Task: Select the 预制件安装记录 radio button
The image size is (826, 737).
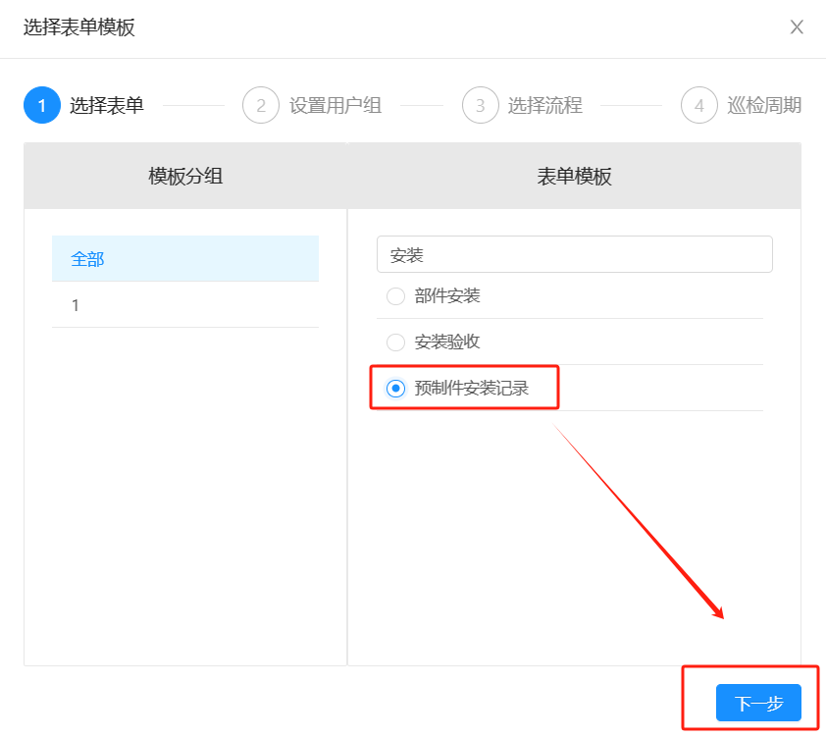Action: tap(395, 388)
